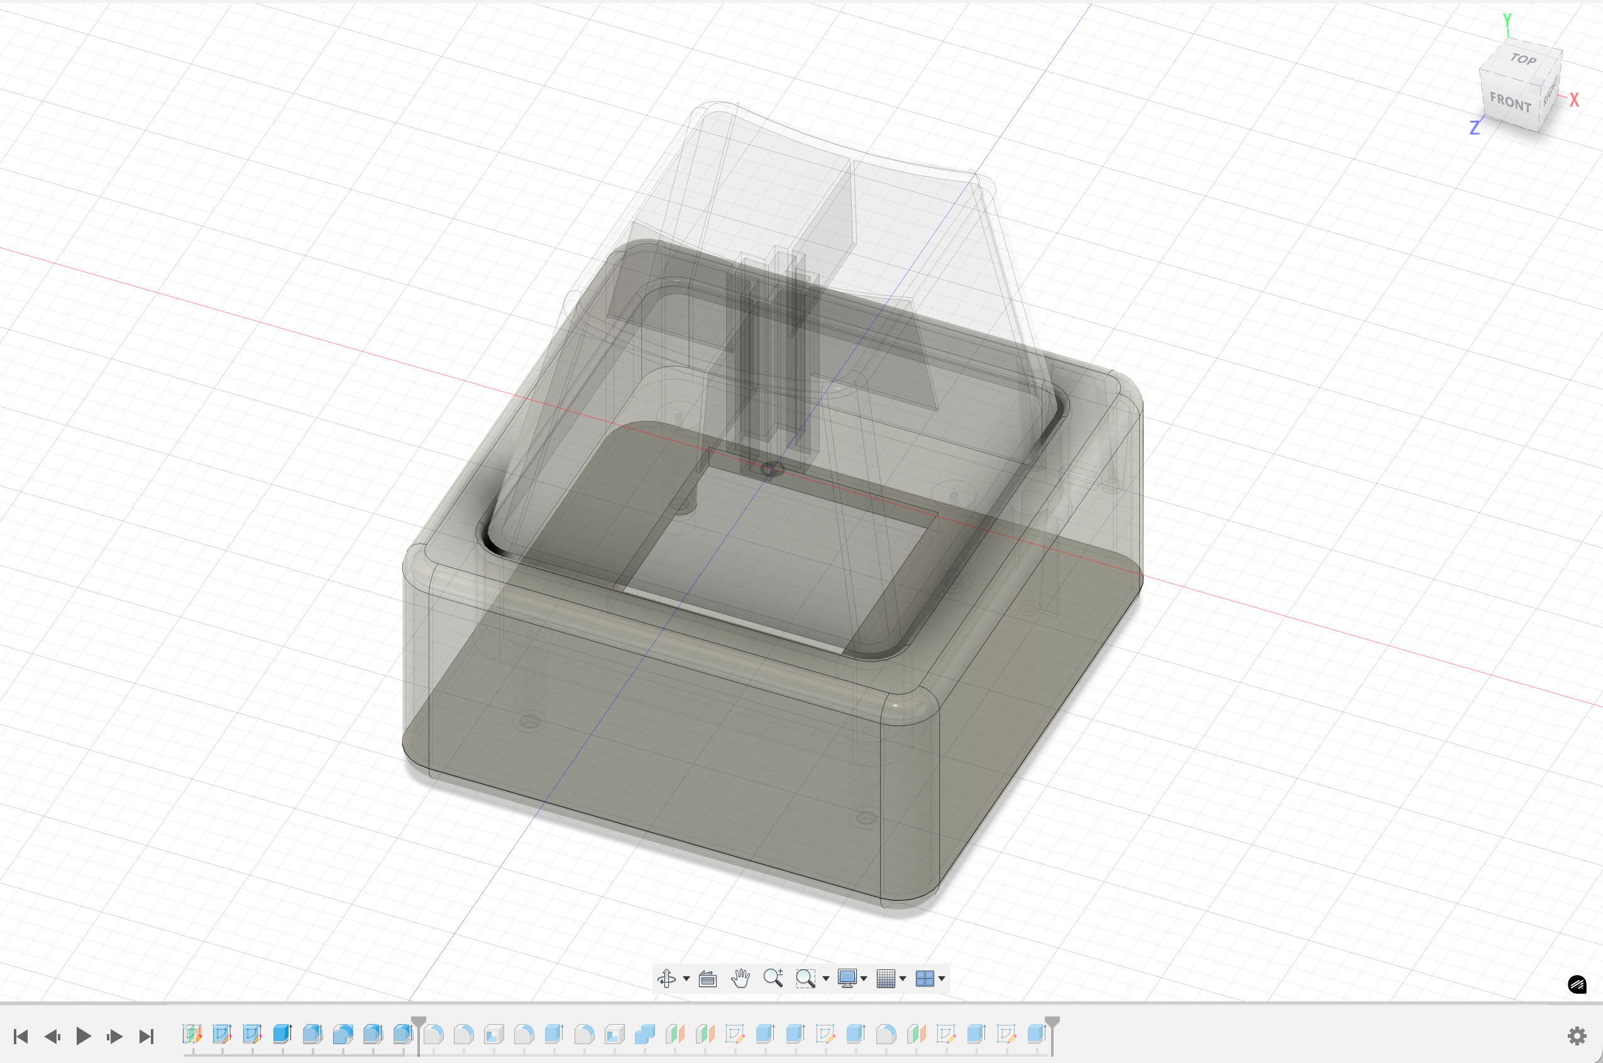
Task: Click the red X axis label by the ViewCube
Action: [1574, 100]
